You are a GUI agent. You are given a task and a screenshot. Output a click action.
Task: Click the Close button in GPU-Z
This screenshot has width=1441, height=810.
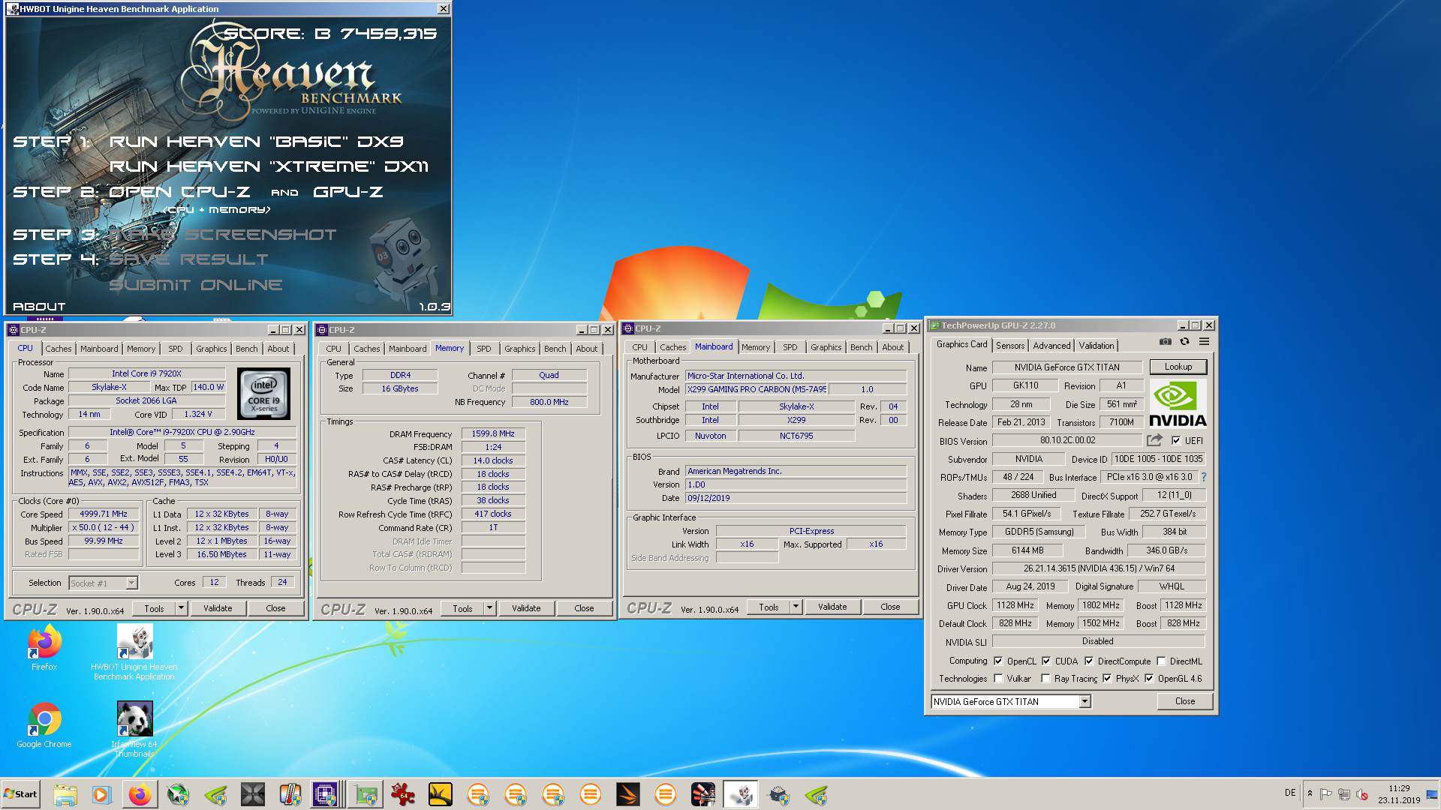pyautogui.click(x=1185, y=701)
